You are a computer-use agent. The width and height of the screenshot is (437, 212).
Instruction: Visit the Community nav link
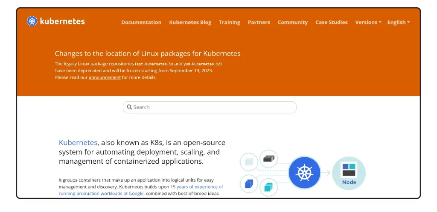(x=292, y=22)
